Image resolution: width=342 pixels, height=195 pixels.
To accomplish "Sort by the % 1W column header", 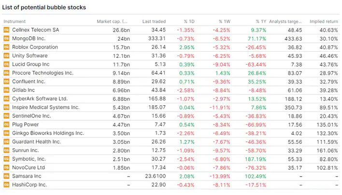I will (x=225, y=21).
